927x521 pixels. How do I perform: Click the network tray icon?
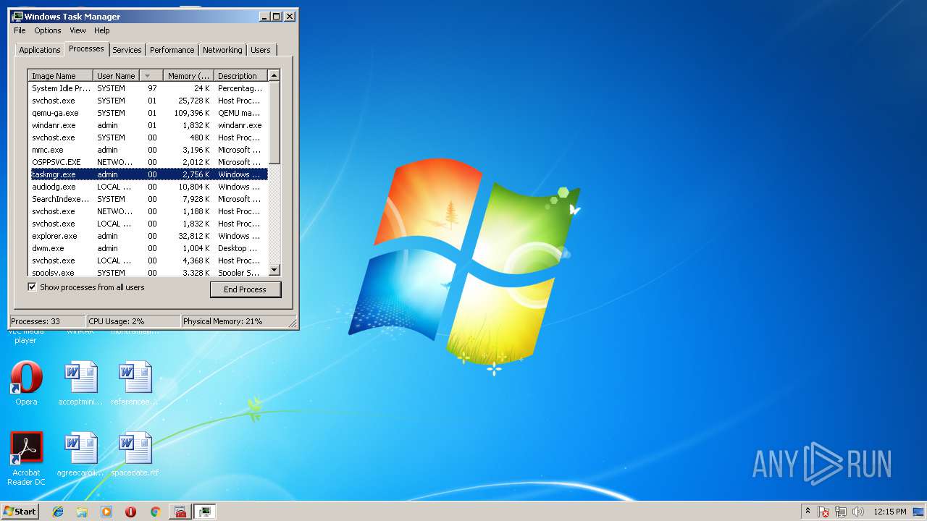[x=841, y=512]
